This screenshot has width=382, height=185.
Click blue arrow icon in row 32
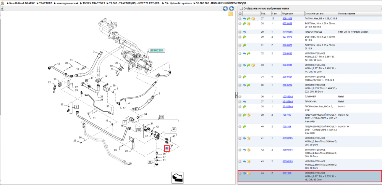244,54
